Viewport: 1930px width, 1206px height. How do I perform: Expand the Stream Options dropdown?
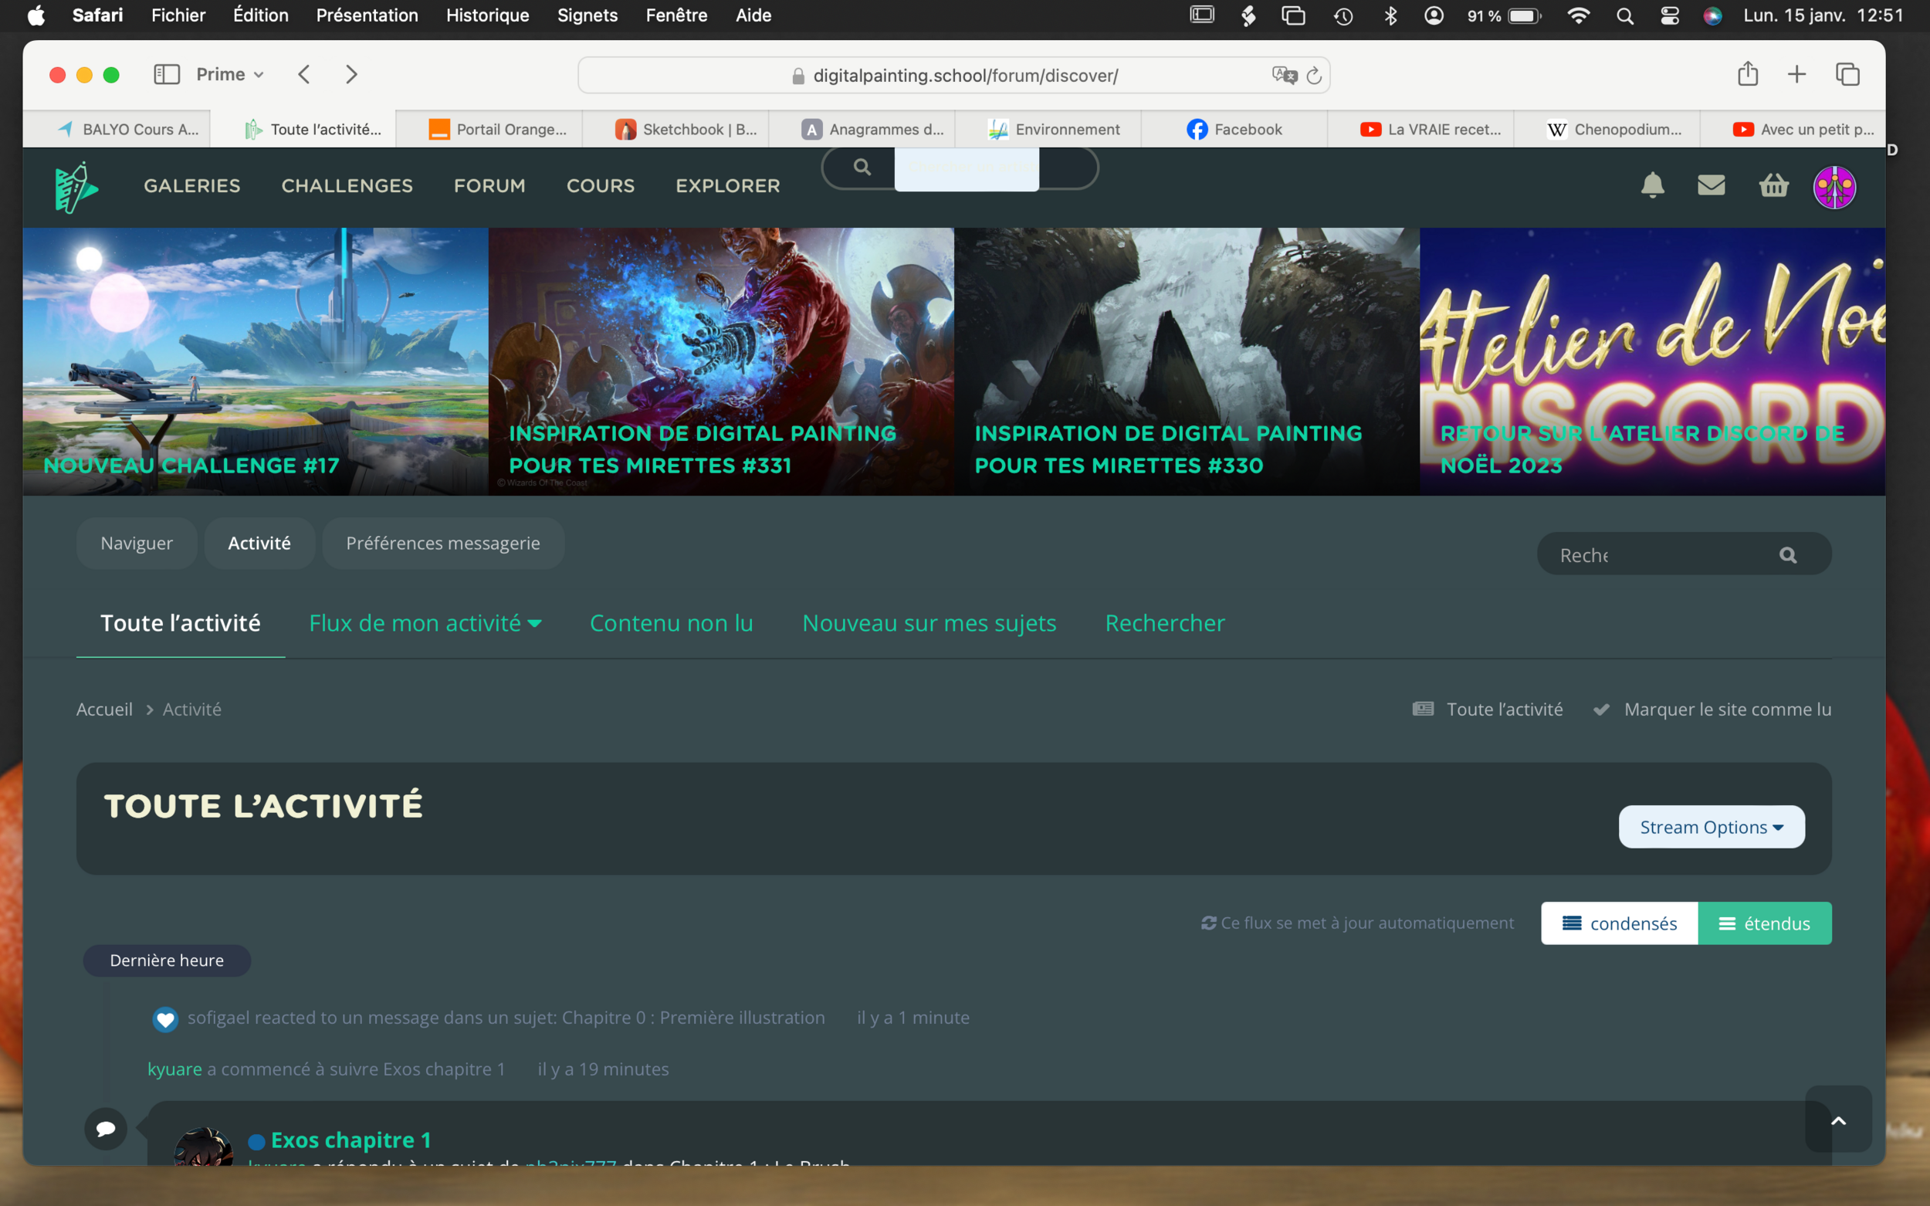(1711, 827)
